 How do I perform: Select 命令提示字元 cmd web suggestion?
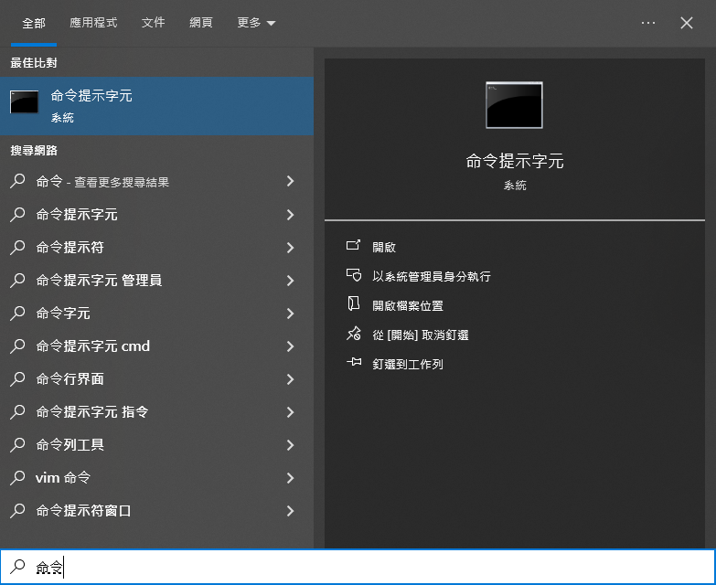click(x=92, y=346)
